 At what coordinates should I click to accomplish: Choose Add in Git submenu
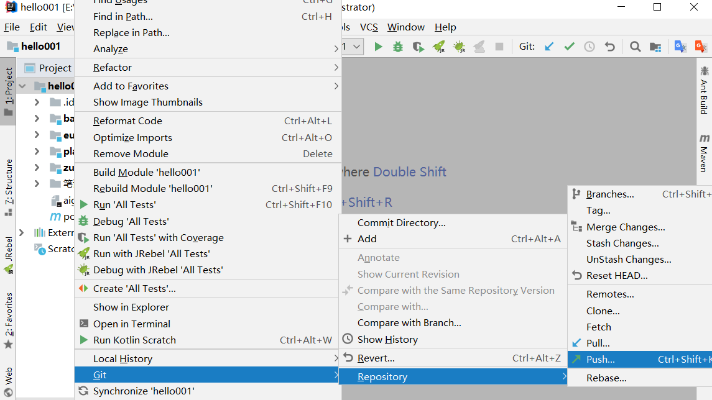tap(453, 239)
